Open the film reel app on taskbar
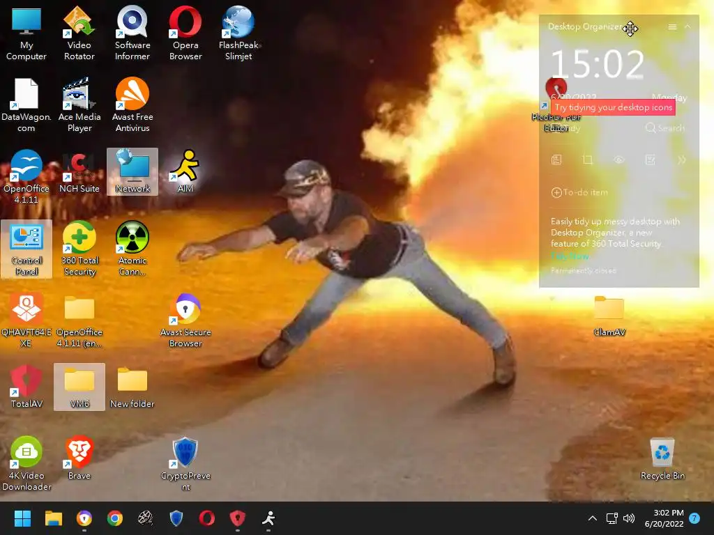Viewport: 714px width, 535px height. click(x=145, y=518)
